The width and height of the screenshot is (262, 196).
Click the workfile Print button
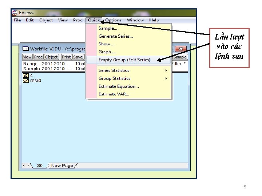[x=66, y=57]
